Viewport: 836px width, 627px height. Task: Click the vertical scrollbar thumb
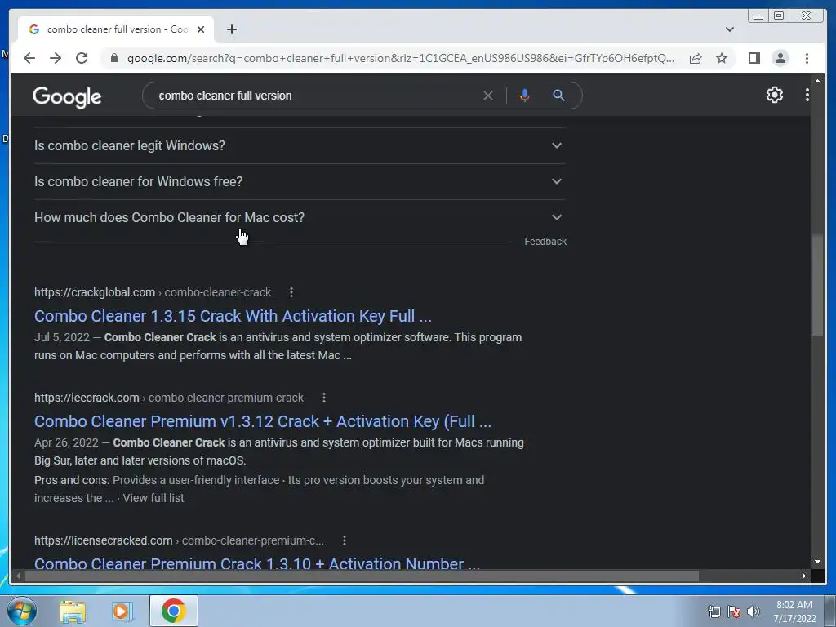(817, 285)
